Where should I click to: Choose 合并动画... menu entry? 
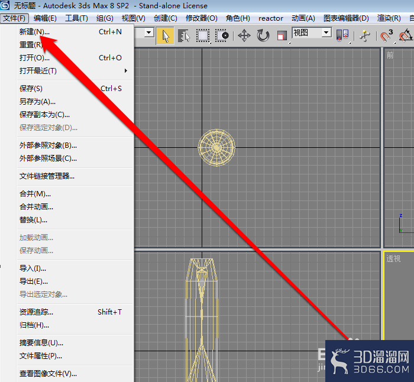coord(75,207)
